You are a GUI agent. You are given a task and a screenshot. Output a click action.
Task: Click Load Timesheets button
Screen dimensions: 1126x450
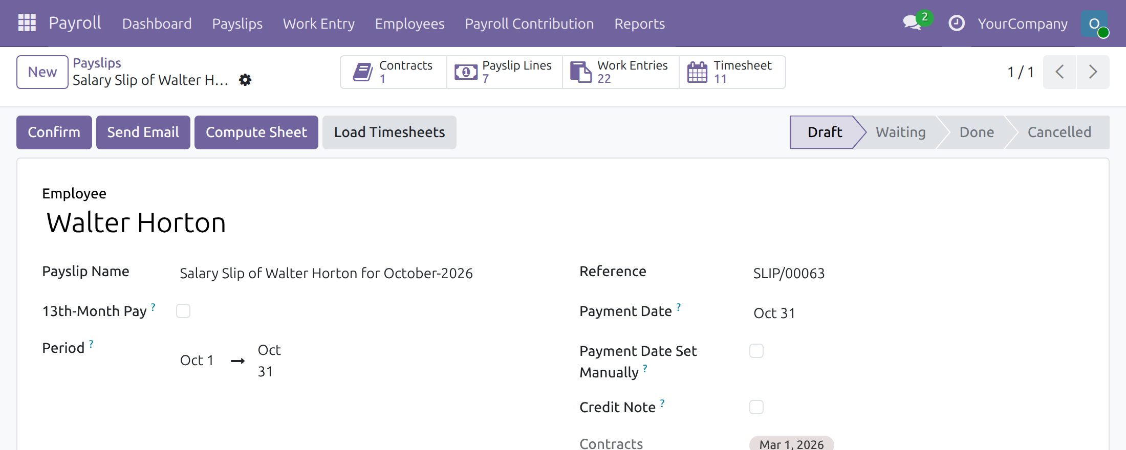click(x=389, y=132)
